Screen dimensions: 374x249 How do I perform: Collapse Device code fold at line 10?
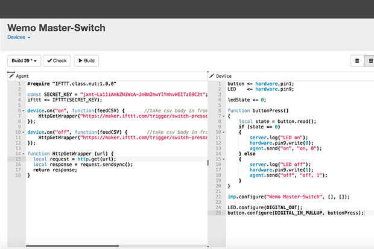[x=223, y=132]
